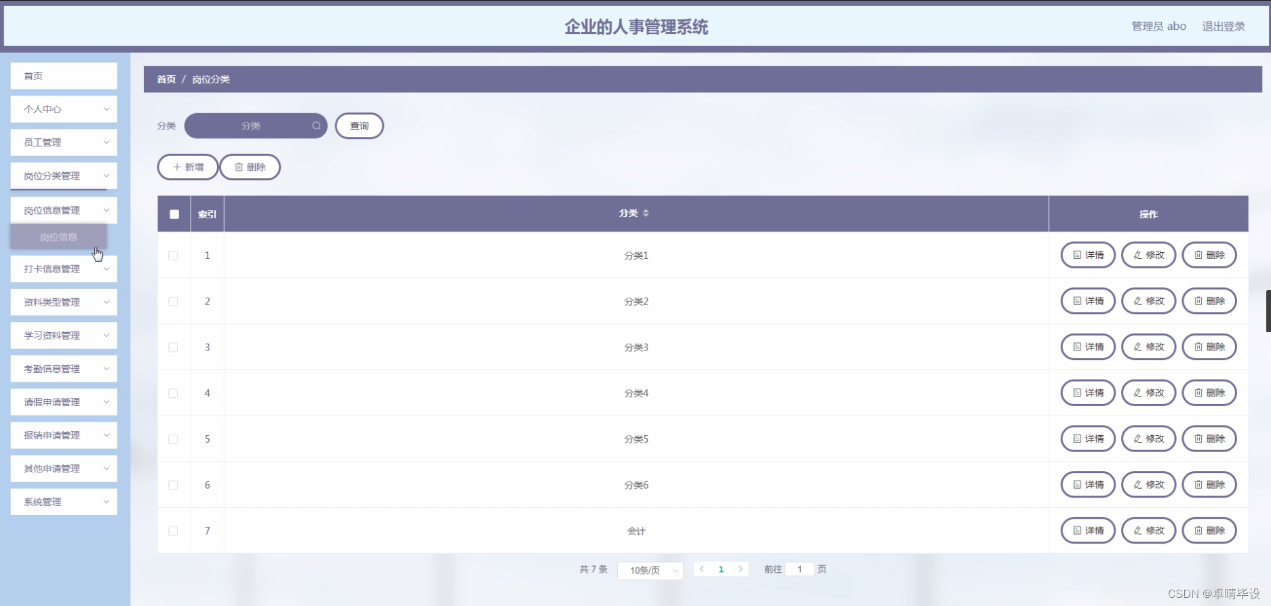Expand 考勤信息管理 sidebar menu
Viewport: 1271px width, 606px height.
pos(64,369)
